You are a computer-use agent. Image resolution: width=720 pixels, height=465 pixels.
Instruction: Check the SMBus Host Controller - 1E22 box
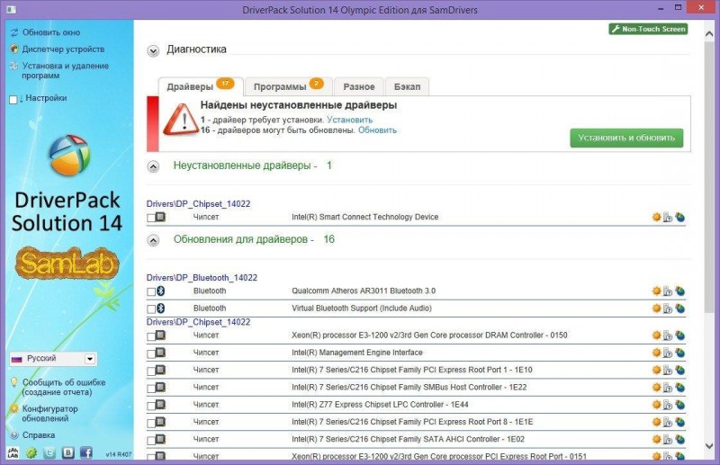click(x=151, y=389)
